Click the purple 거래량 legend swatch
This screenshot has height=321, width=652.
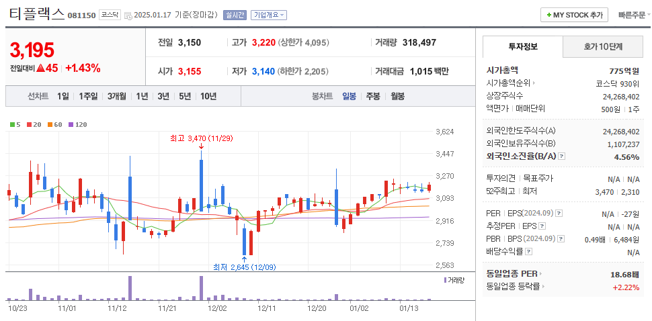coord(444,280)
